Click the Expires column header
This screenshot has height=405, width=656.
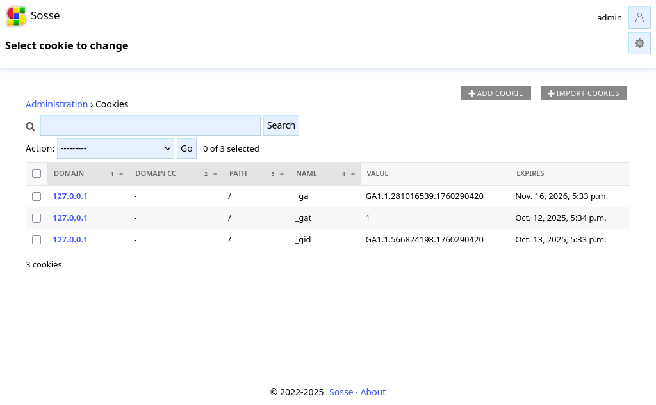(530, 173)
